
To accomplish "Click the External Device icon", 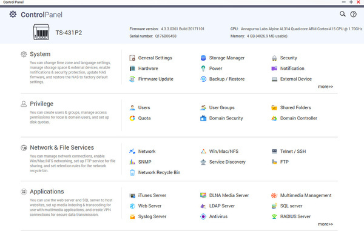I will [x=274, y=79].
